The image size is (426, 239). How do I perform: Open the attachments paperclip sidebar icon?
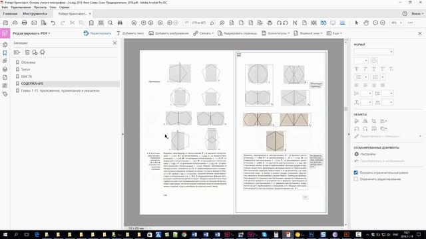[x=5, y=61]
